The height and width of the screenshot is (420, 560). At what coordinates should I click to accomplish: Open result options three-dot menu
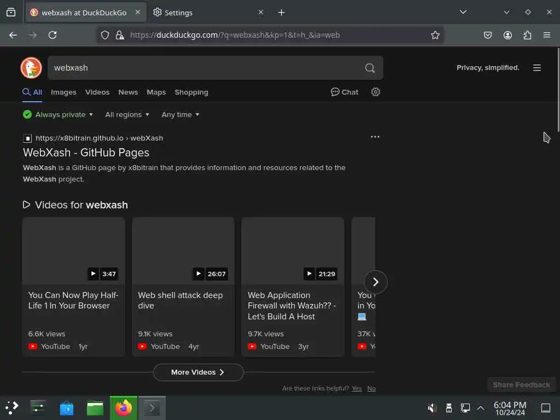375,137
